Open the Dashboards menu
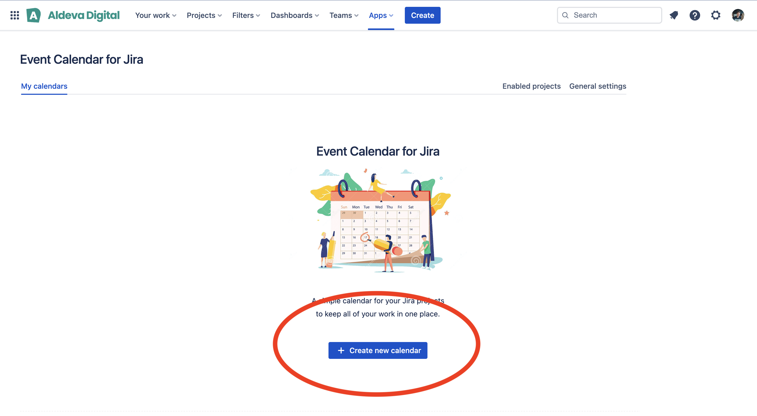Viewport: 757px width, 416px height. coord(295,15)
